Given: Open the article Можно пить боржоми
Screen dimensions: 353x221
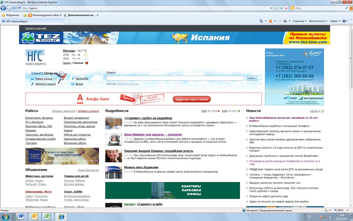Looking at the screenshot, I should (x=141, y=168).
